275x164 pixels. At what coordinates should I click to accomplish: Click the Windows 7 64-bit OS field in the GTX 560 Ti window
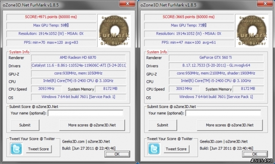pos(216,97)
